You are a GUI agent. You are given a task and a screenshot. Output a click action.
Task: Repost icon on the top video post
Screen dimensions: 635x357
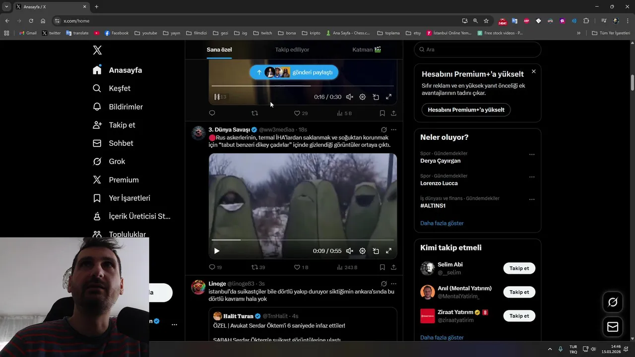point(254,113)
